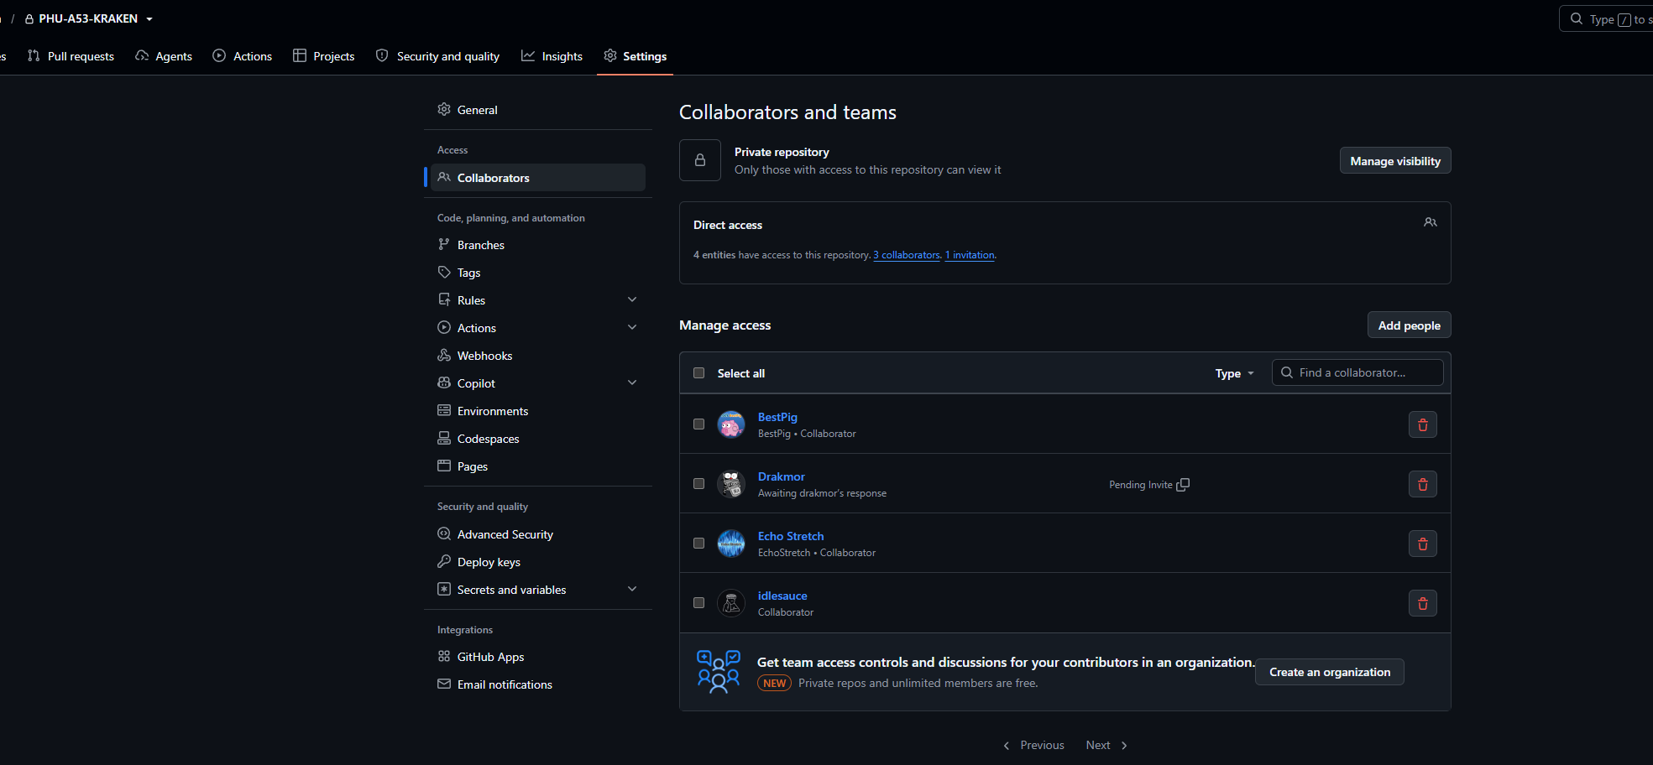
Task: Open the Type filter dropdown
Action: pyautogui.click(x=1234, y=373)
